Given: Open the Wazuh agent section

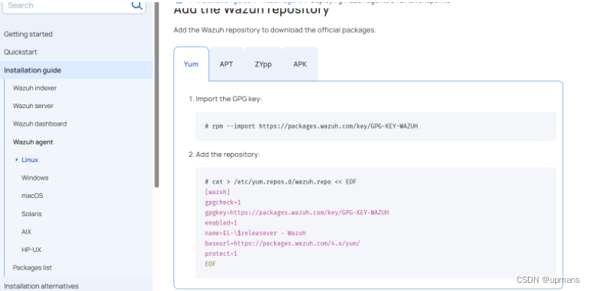Looking at the screenshot, I should tap(33, 142).
